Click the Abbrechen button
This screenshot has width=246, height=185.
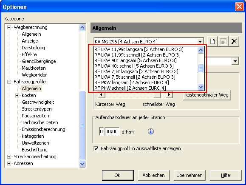[154, 175]
